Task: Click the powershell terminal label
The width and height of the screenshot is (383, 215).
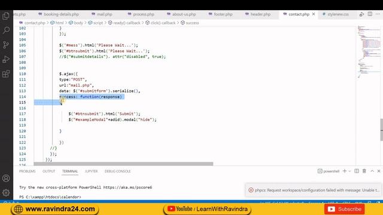Action: pyautogui.click(x=329, y=171)
